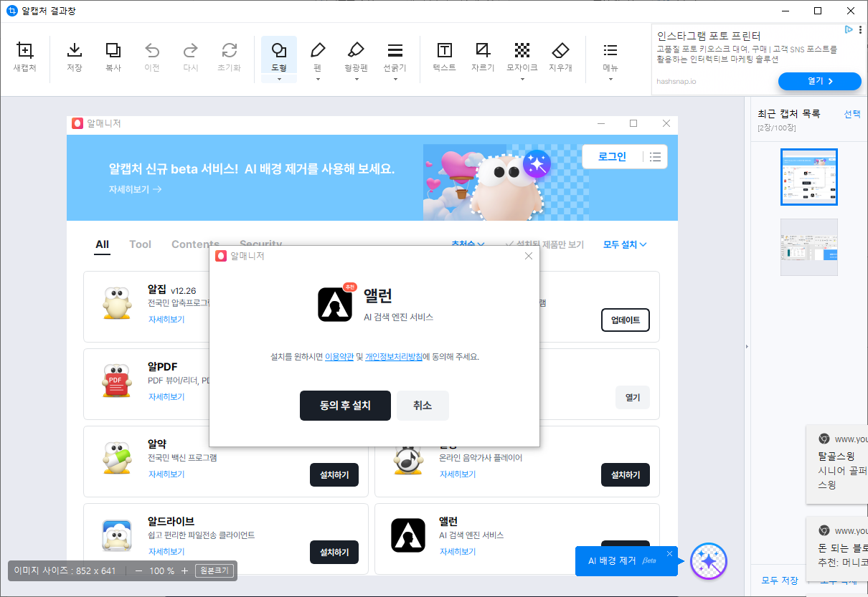Undo with the 이전 arrow icon
This screenshot has height=597, width=868.
point(152,56)
